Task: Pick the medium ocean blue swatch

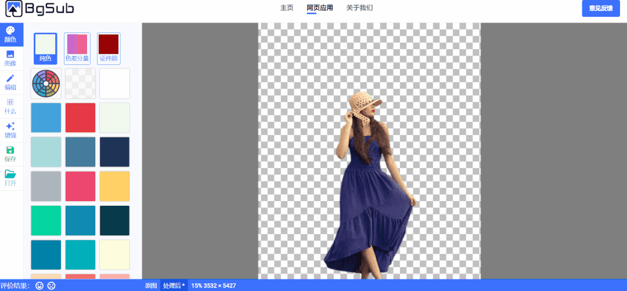Action: (x=80, y=221)
